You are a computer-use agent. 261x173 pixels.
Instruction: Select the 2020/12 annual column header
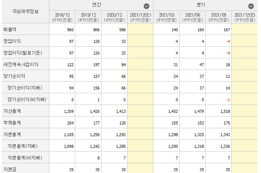click(114, 17)
